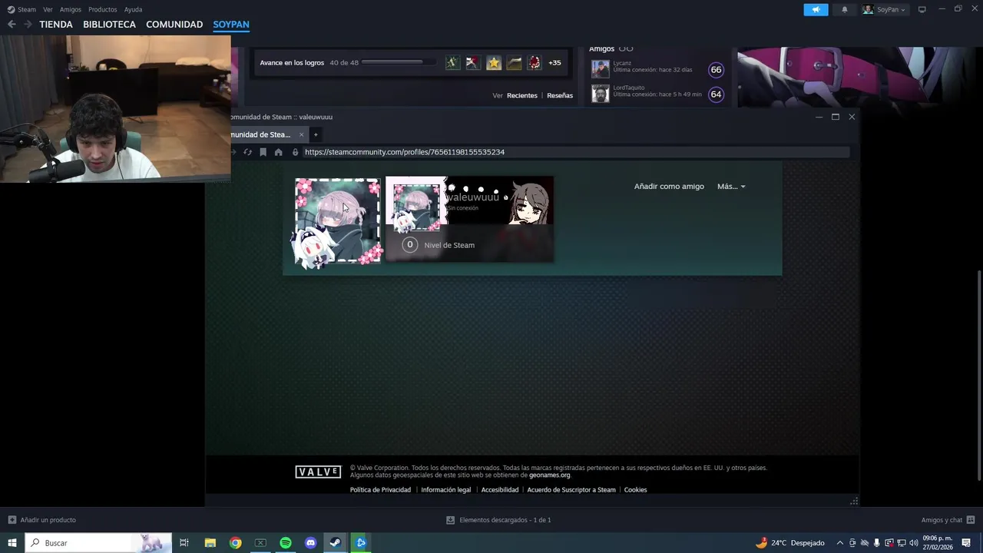Open Elementos descargados downloads status

coord(498,520)
